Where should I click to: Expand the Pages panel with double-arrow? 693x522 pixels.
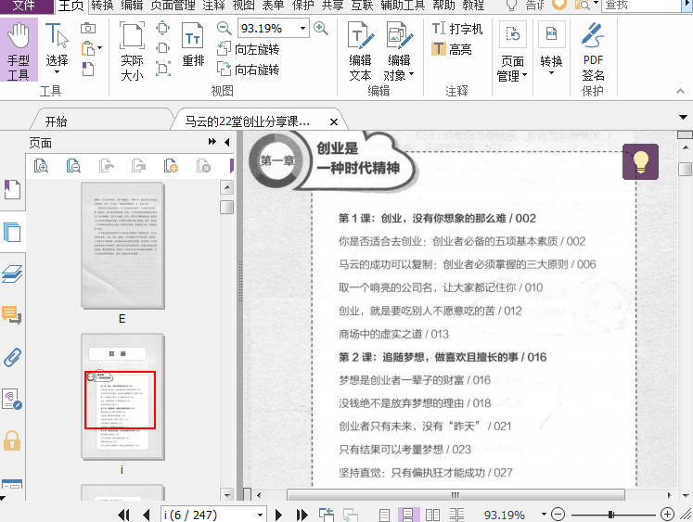pos(212,141)
